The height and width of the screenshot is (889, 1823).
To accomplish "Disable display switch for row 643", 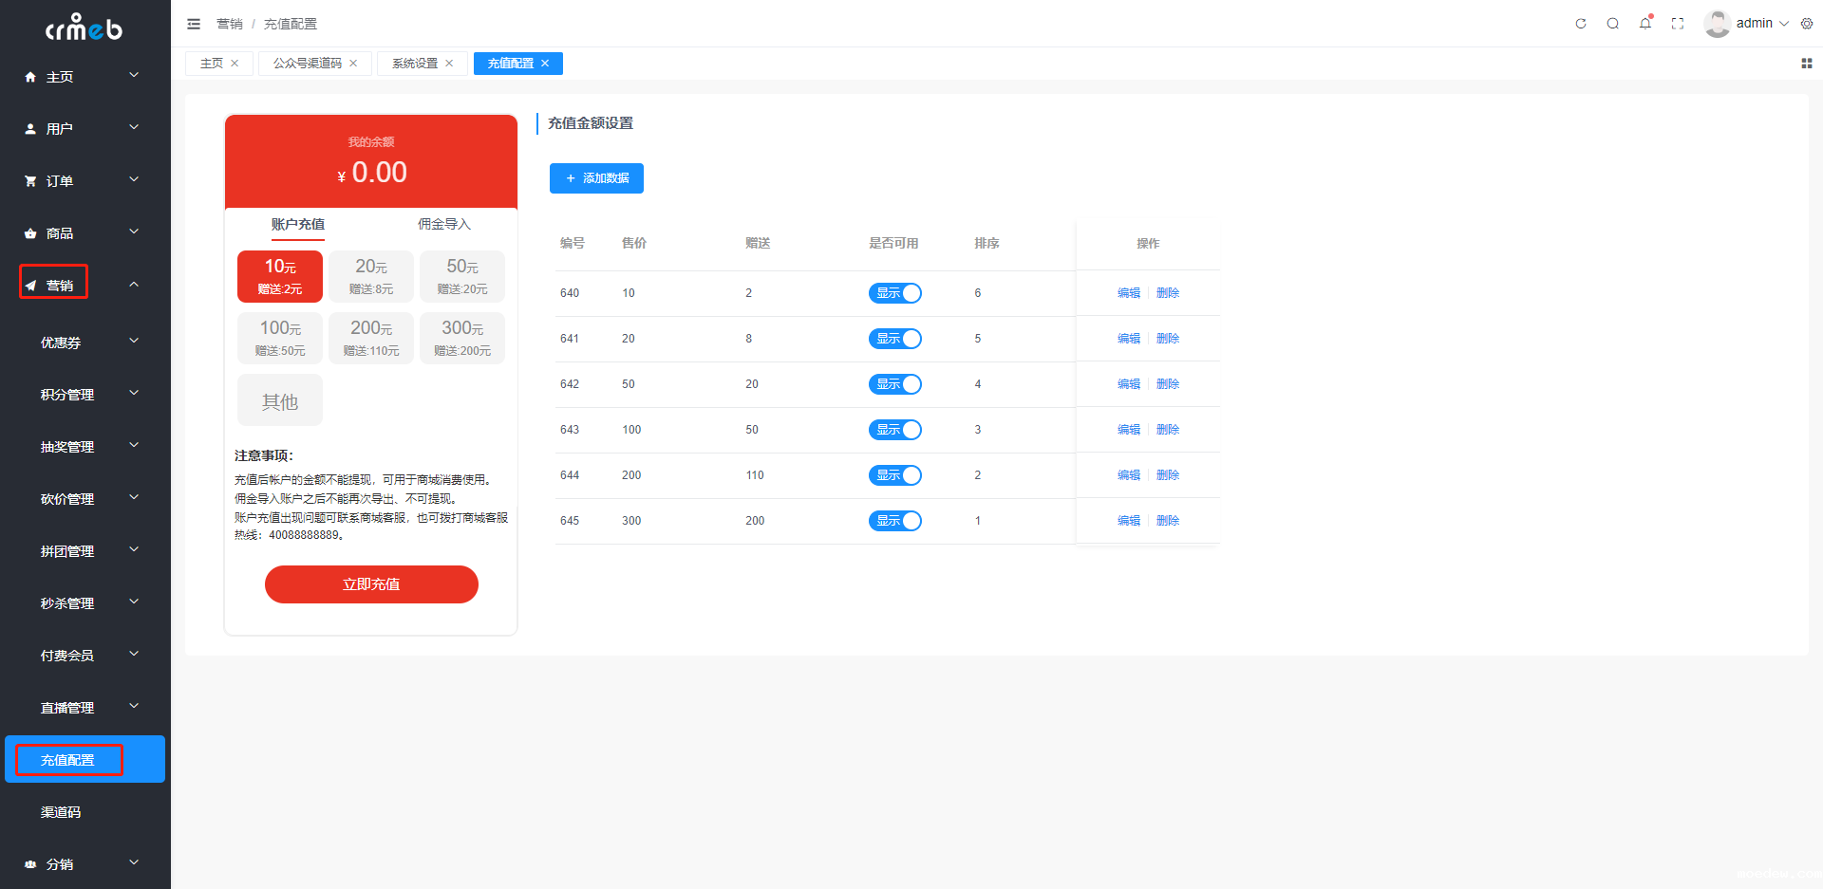I will [894, 430].
